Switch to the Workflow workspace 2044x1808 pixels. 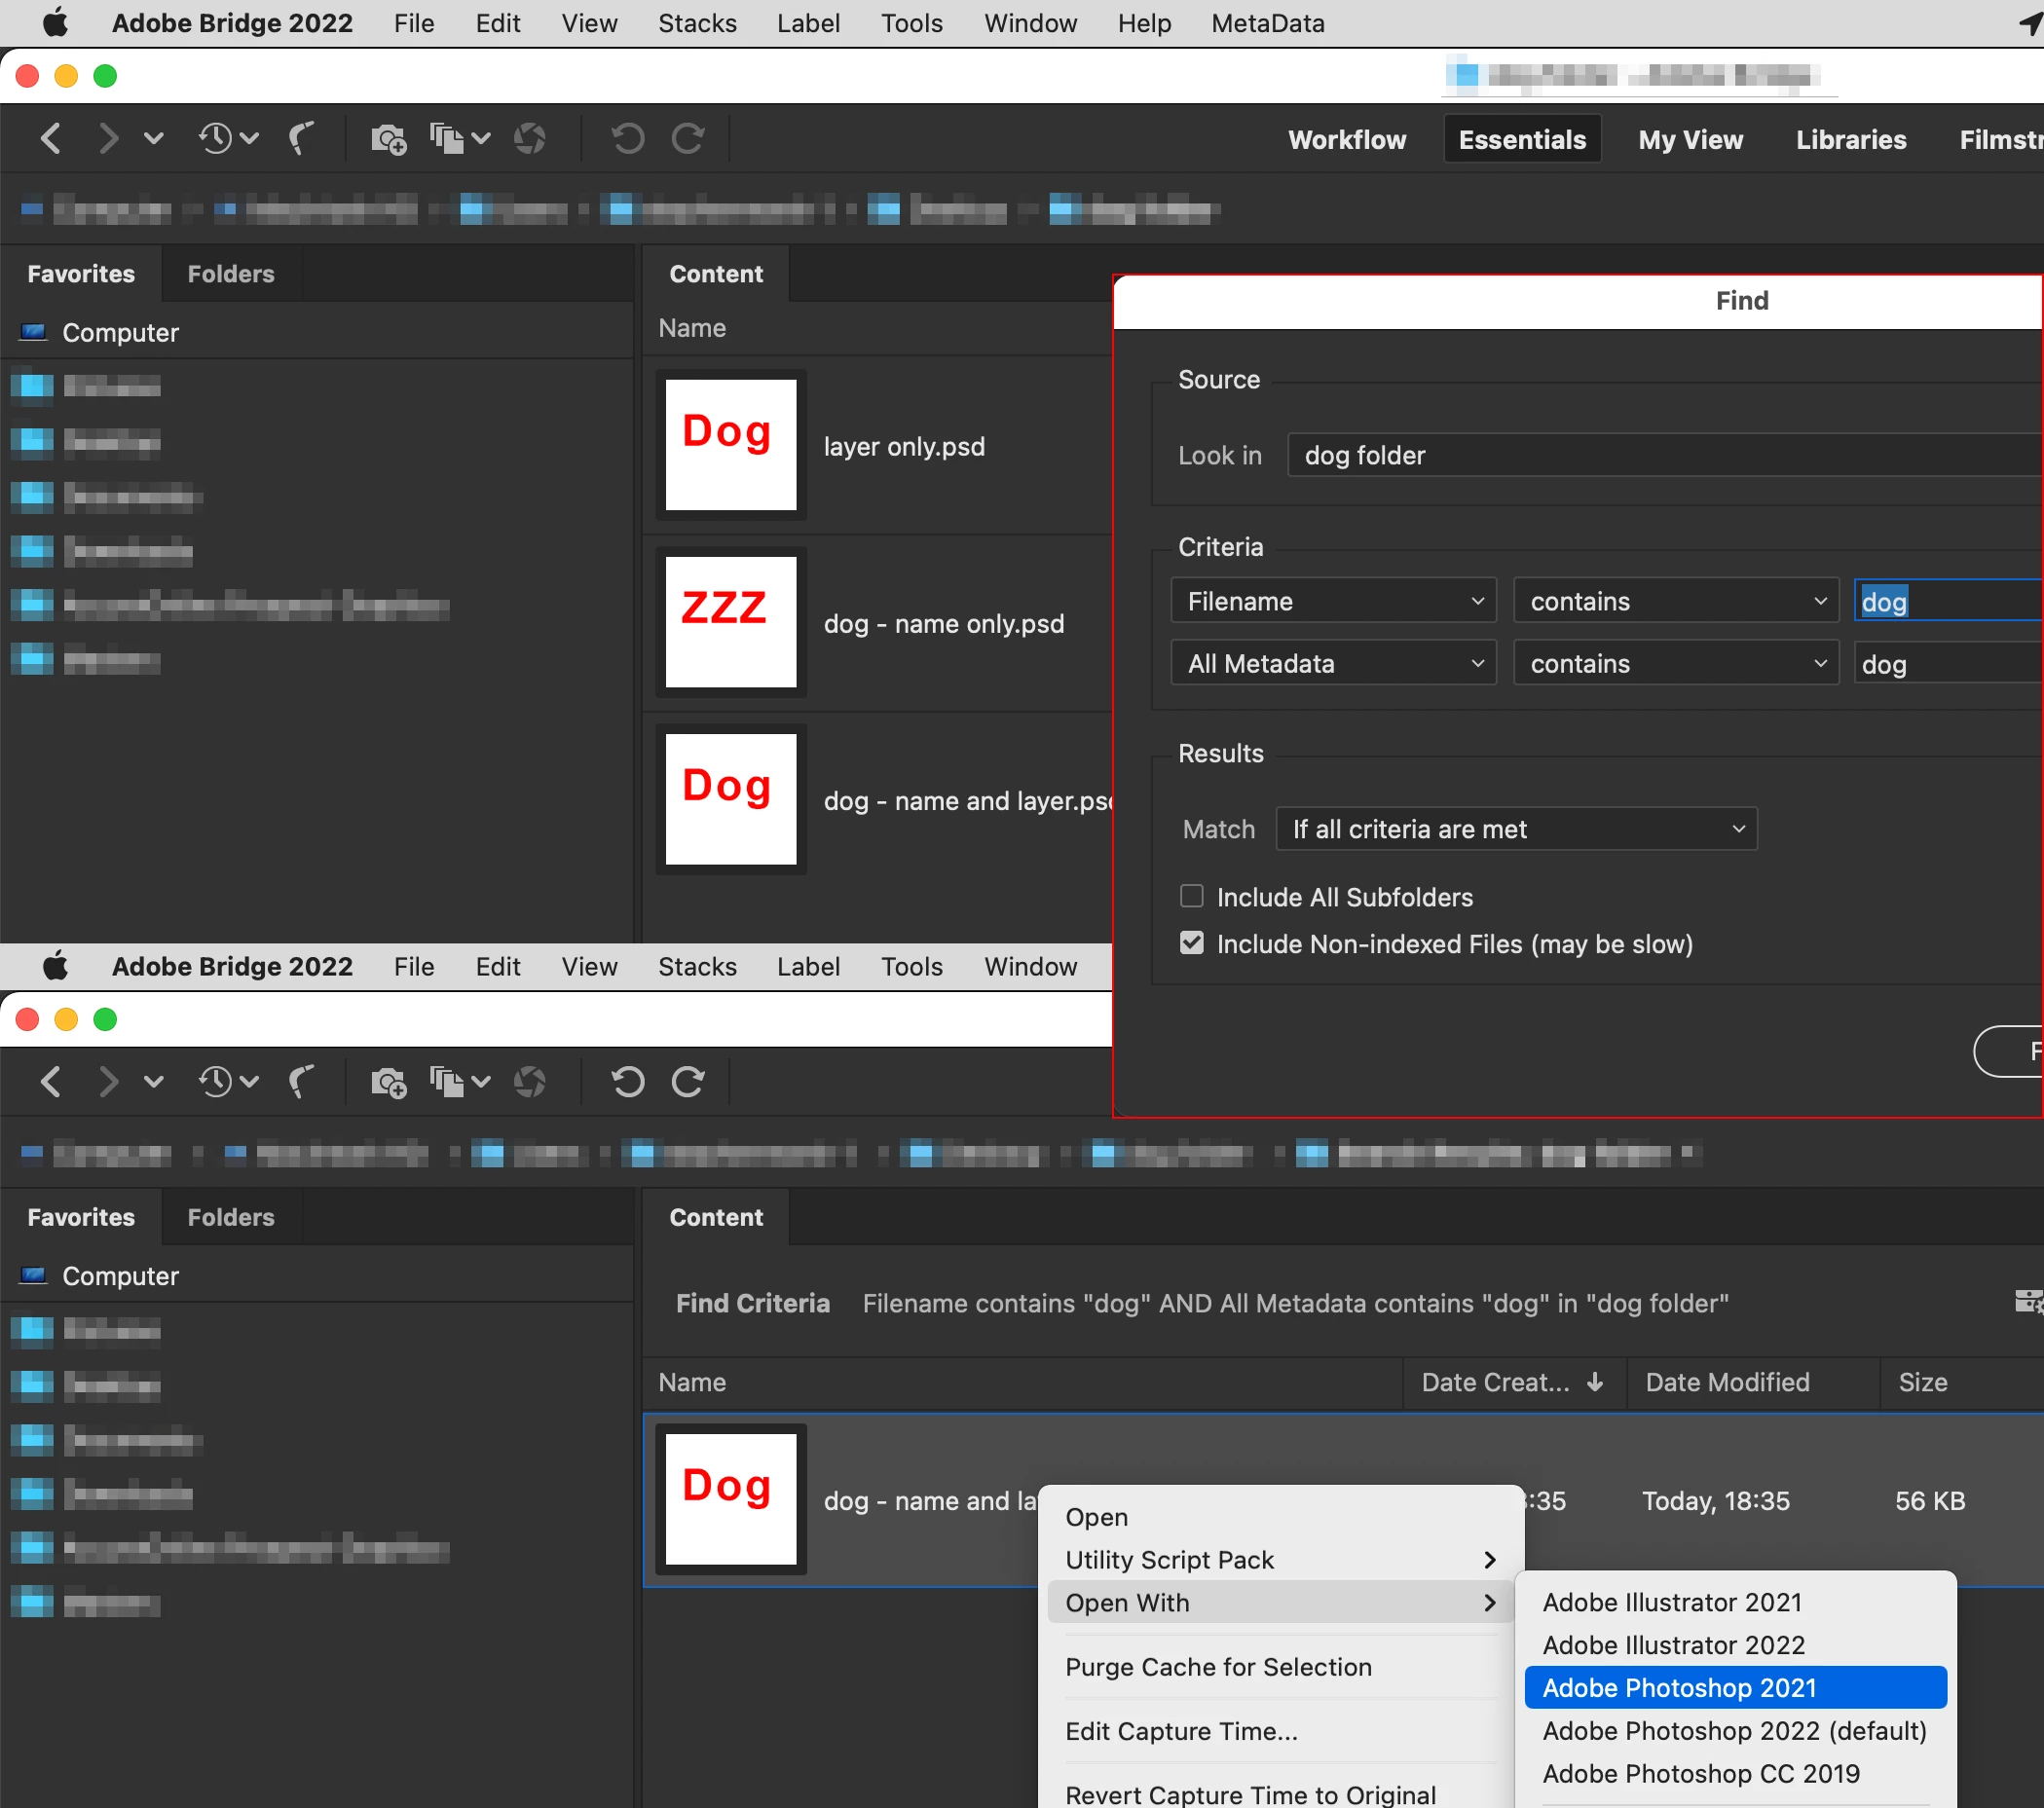[x=1346, y=139]
